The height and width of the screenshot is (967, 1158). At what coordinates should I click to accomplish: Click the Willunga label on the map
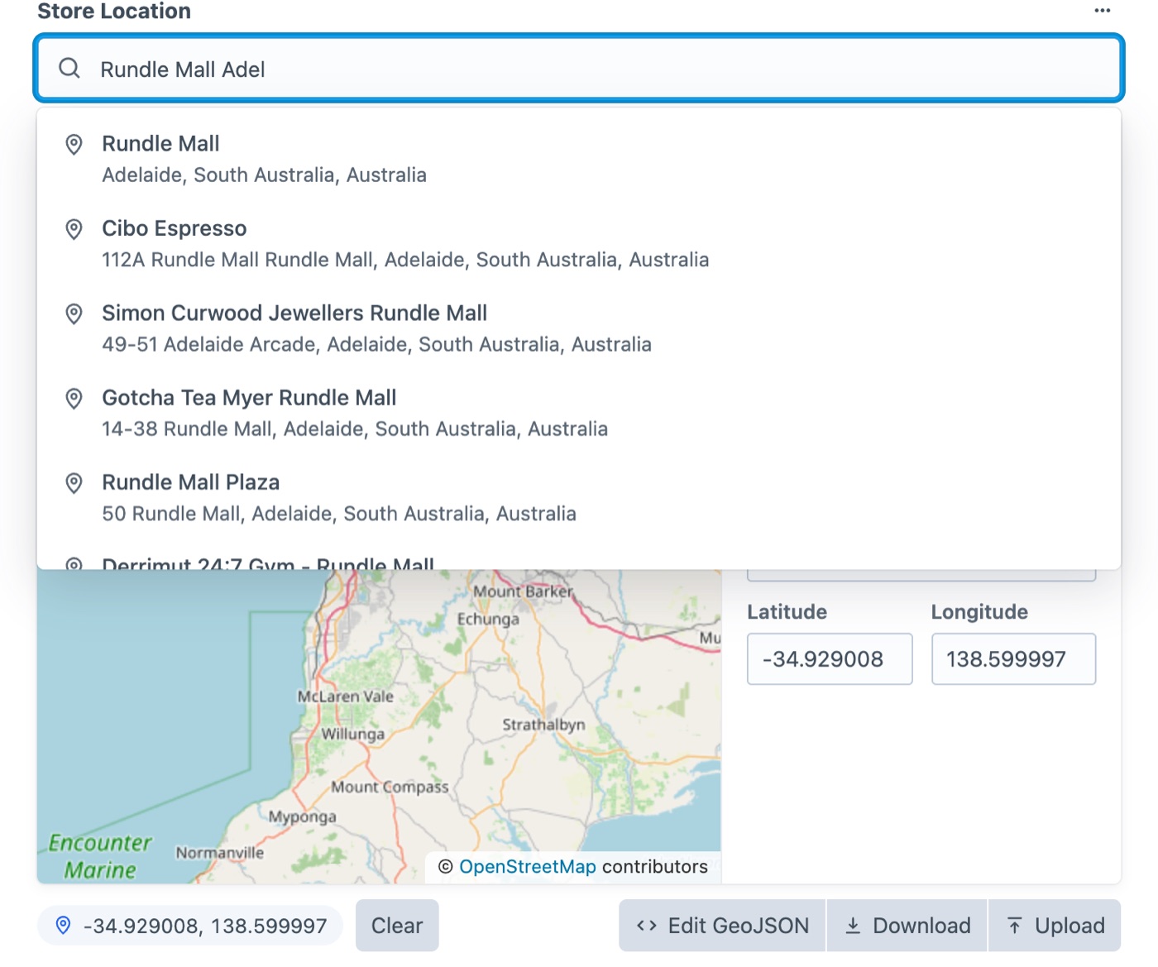[353, 734]
